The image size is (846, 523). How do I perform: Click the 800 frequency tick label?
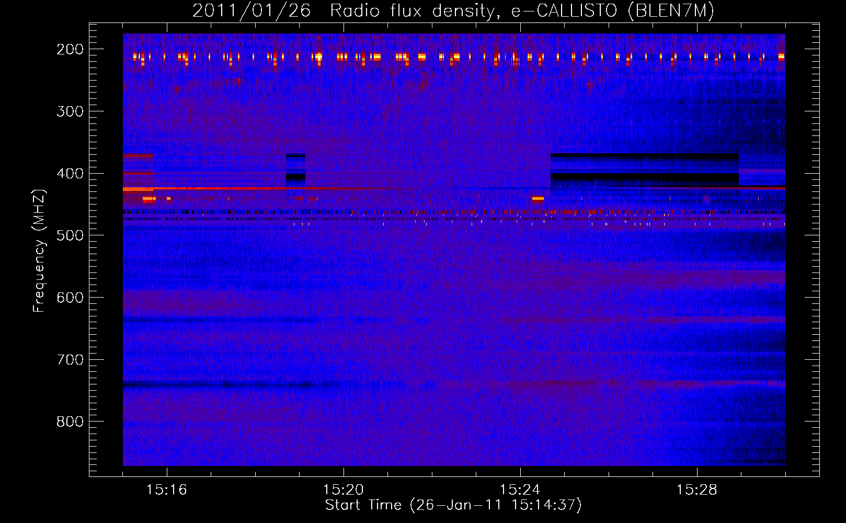pyautogui.click(x=70, y=422)
